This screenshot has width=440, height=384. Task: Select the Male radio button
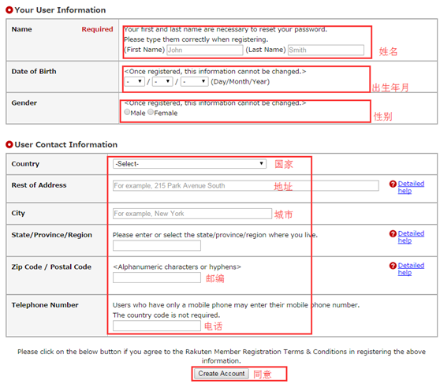[127, 112]
